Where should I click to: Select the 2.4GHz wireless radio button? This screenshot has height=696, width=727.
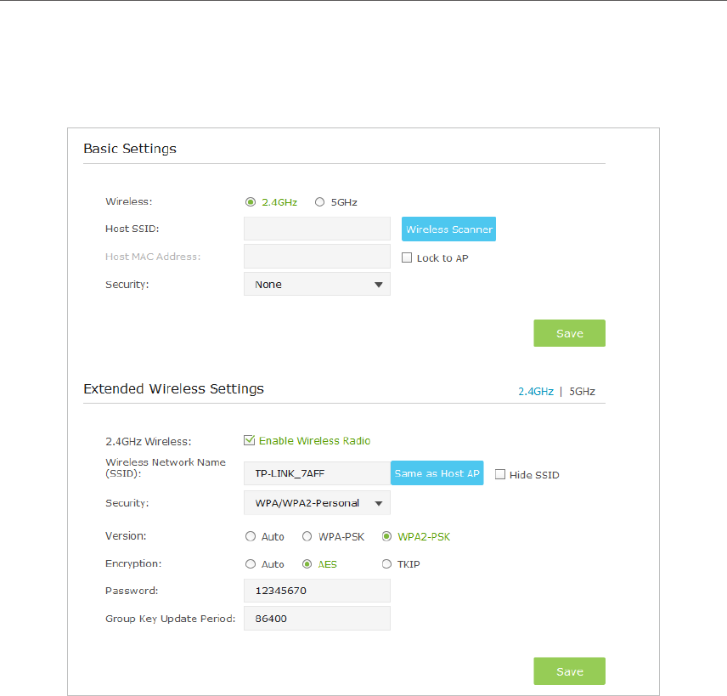pyautogui.click(x=251, y=202)
